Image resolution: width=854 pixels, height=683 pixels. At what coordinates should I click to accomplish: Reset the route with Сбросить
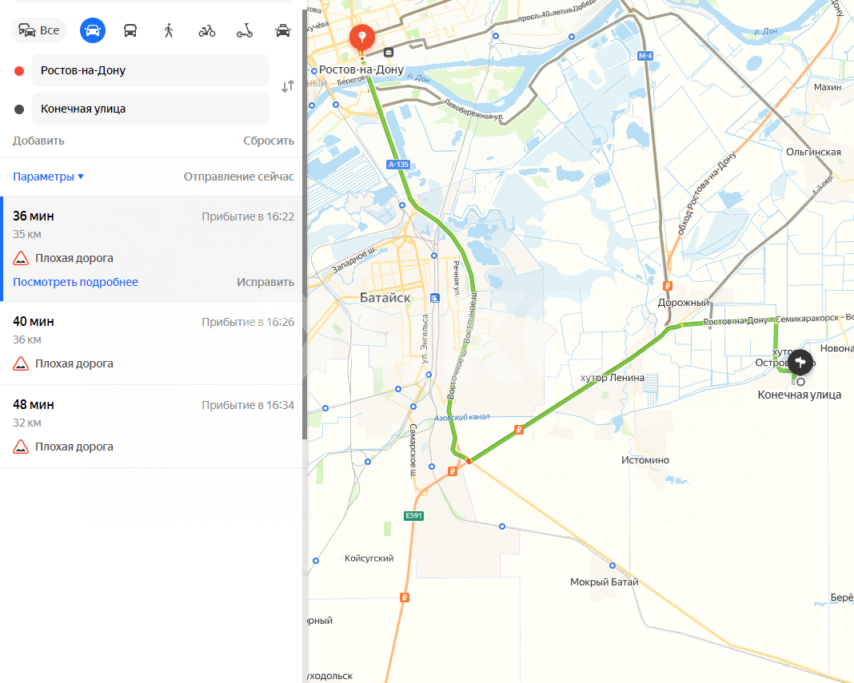point(269,141)
